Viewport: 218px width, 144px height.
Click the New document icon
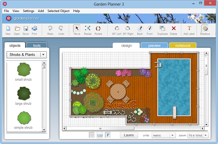click(x=8, y=30)
